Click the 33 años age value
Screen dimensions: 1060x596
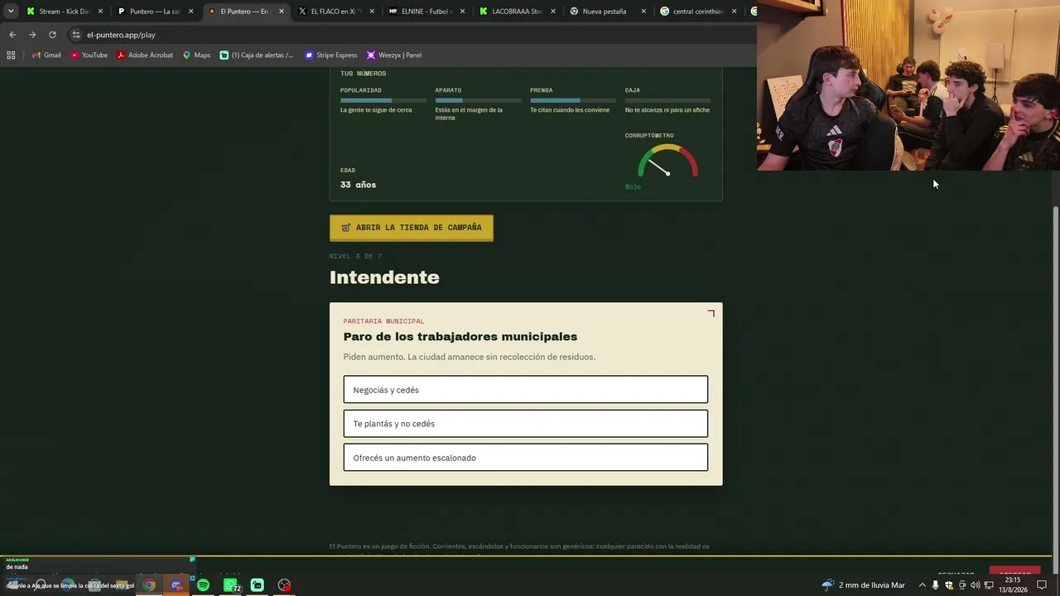358,185
